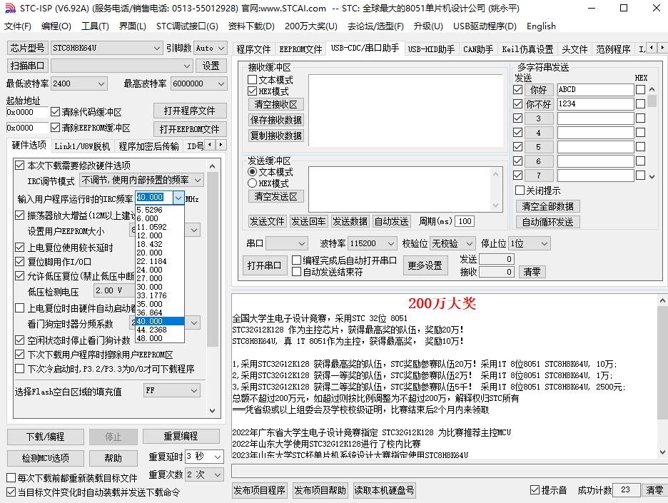Click the send buffer text area
Viewport: 668px width, 503px height.
tap(400, 189)
